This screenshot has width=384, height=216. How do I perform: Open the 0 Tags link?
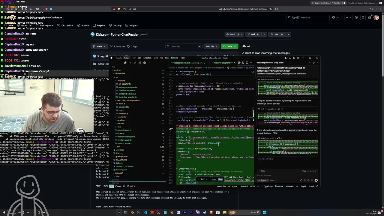click(x=132, y=46)
